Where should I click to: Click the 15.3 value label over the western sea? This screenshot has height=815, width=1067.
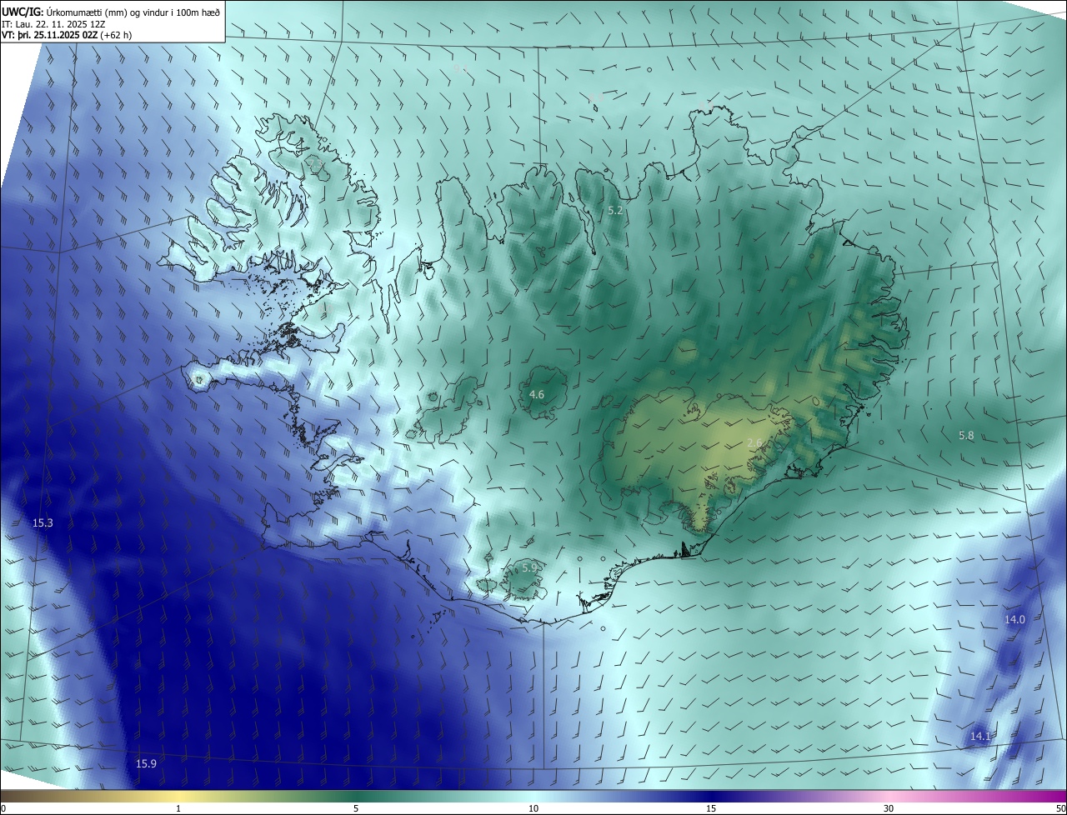click(43, 523)
